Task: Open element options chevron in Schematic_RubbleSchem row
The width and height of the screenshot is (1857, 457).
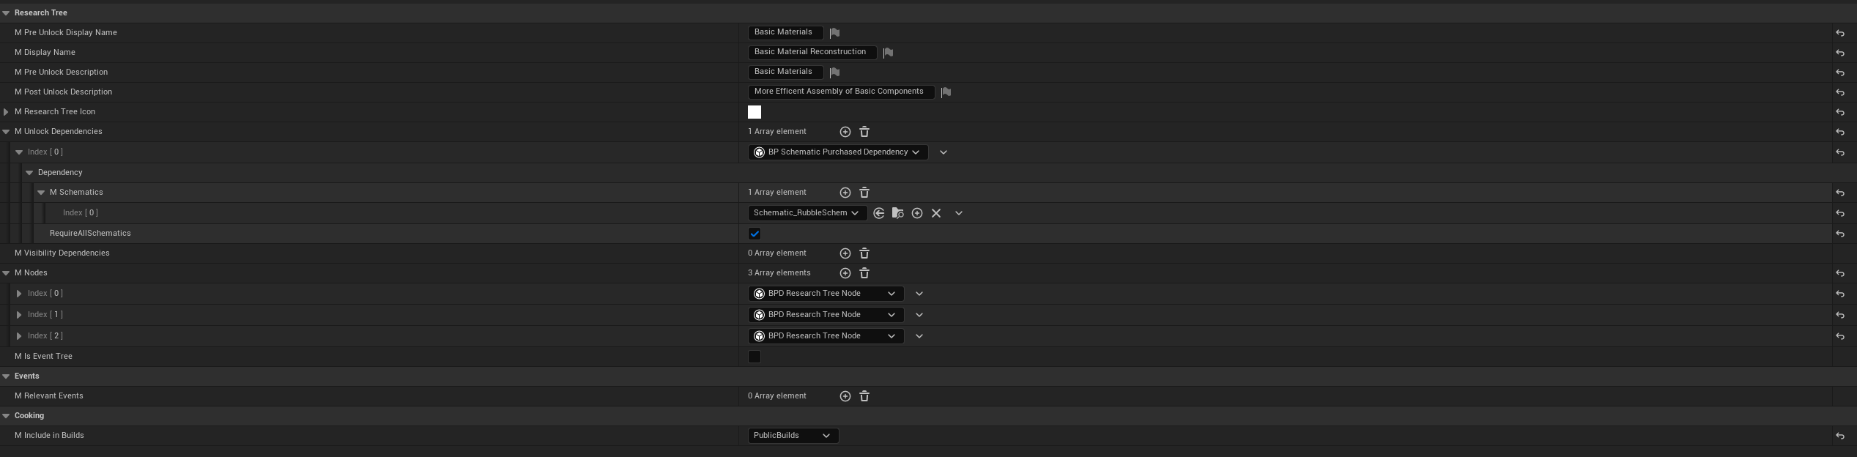Action: [959, 213]
